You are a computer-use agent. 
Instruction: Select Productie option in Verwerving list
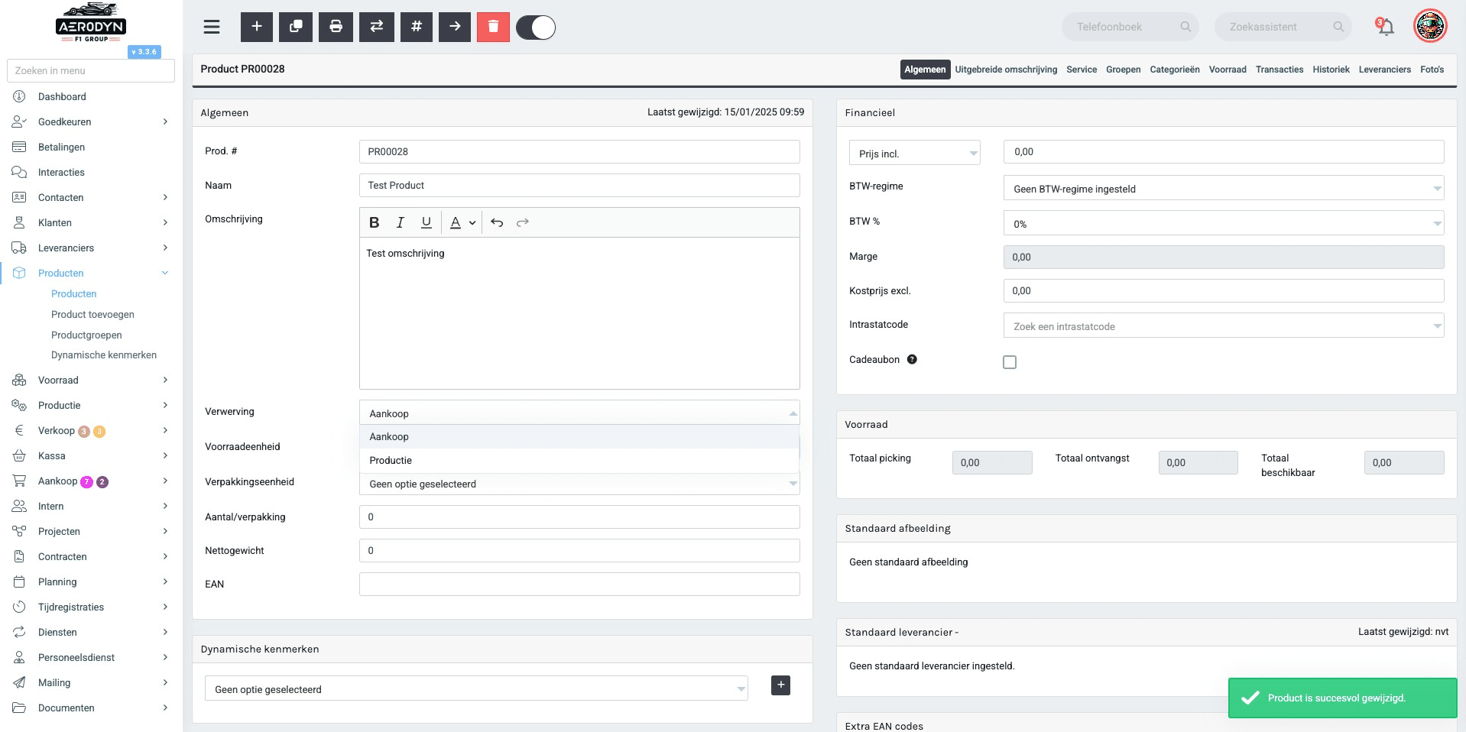click(579, 460)
